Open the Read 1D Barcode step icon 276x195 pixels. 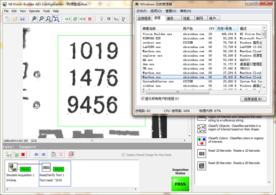[202, 154]
